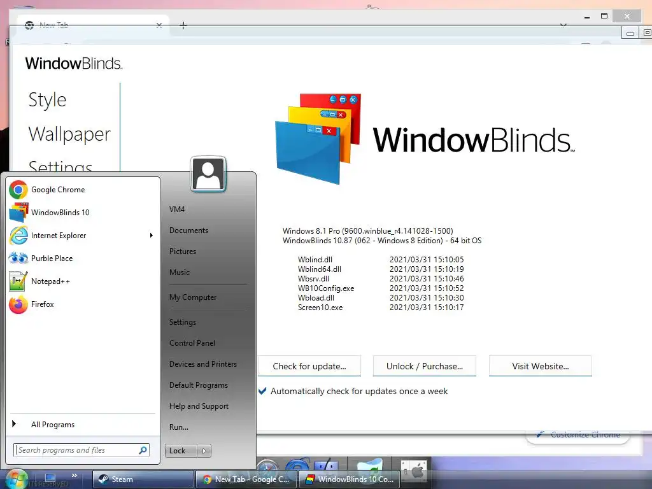Click the Internet Explorer dock icon
This screenshot has height=489, width=652.
(297, 467)
